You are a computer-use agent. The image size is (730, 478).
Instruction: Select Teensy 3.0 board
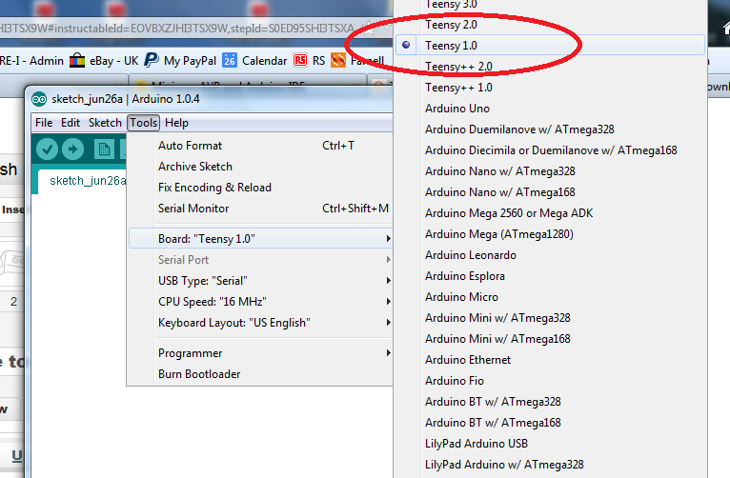[550, 5]
